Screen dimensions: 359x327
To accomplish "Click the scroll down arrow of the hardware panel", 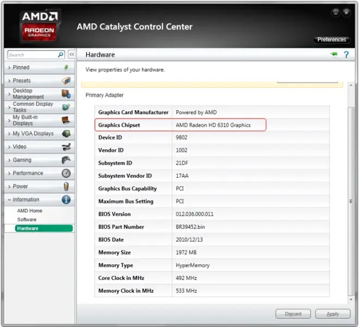I will (x=351, y=299).
